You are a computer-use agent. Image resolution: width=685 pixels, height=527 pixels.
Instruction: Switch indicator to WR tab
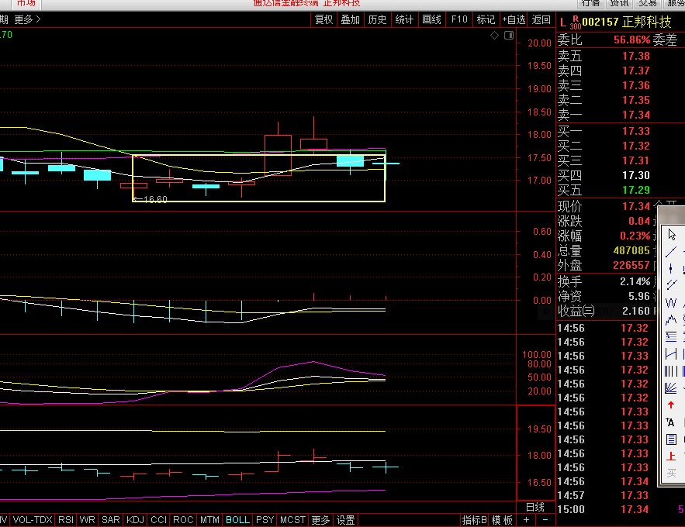(x=88, y=520)
